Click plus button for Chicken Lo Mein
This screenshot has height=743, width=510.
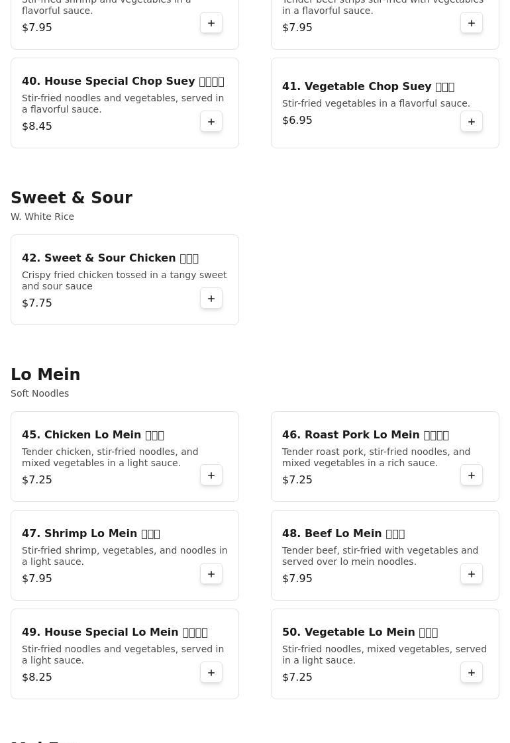point(211,475)
